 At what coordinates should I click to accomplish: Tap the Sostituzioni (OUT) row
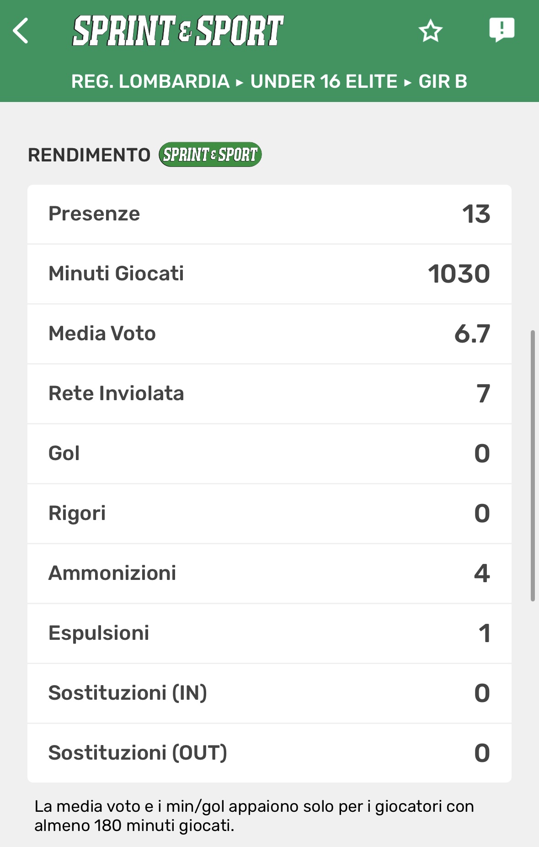point(269,753)
